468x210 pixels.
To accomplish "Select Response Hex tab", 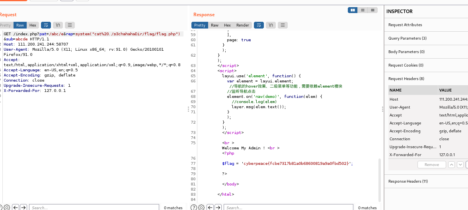I will [228, 25].
